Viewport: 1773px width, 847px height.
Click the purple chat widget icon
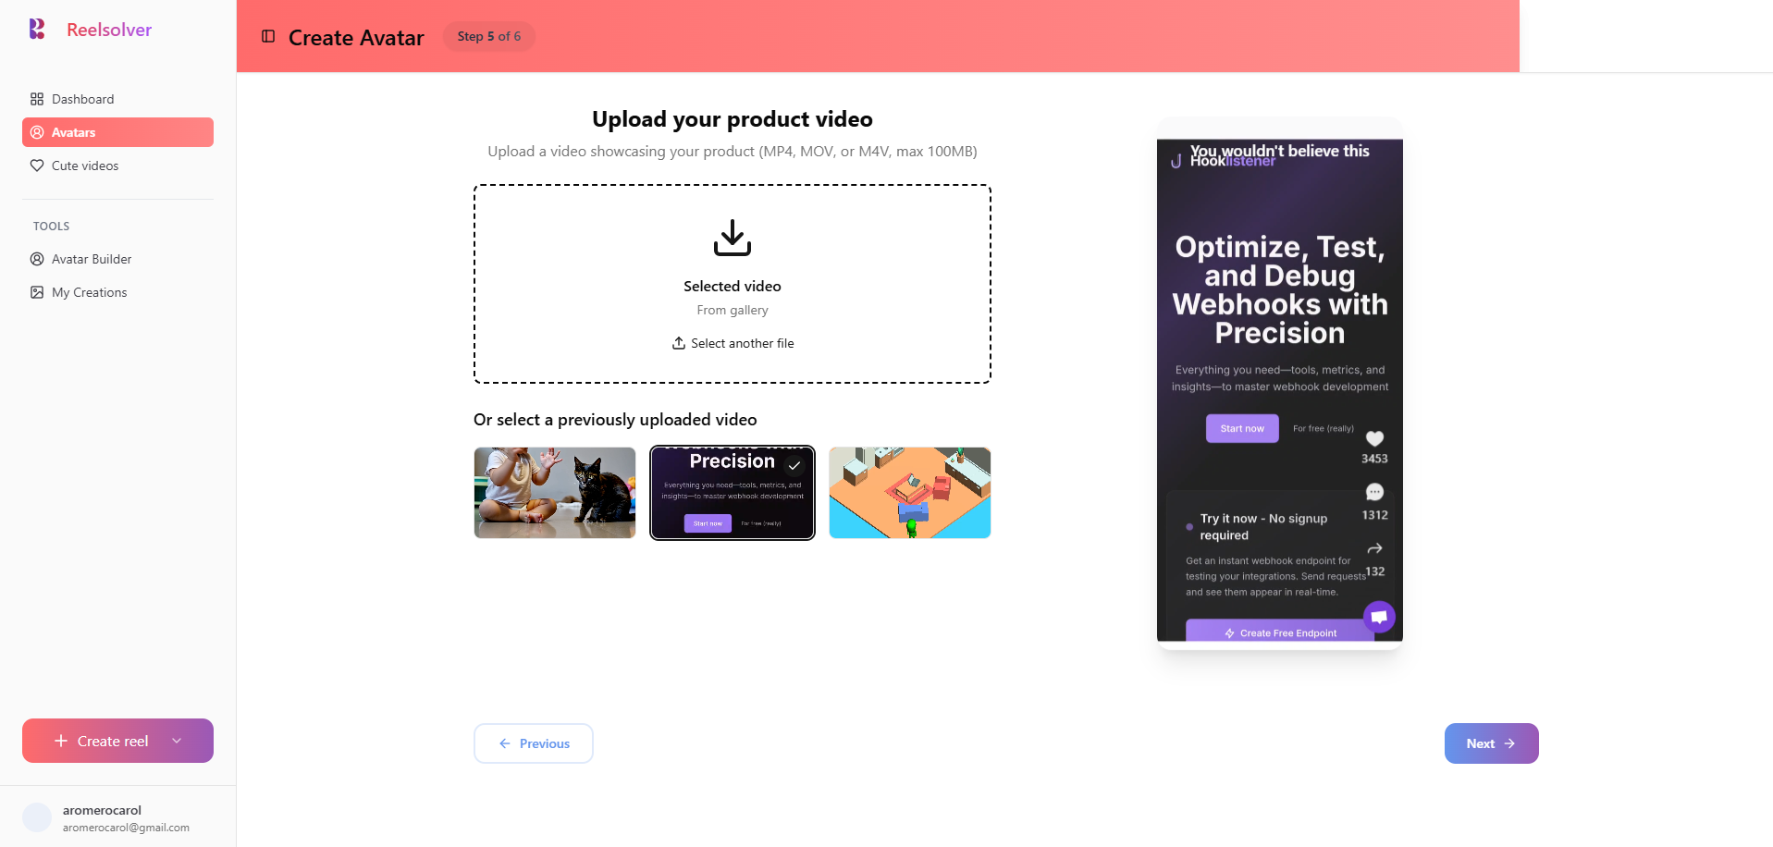point(1379,616)
